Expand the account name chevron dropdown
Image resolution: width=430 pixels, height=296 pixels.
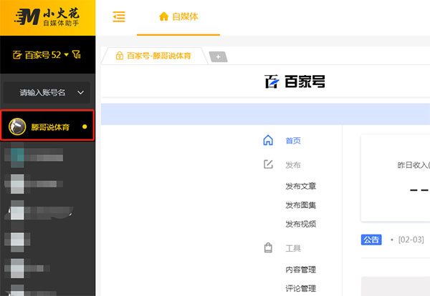pos(80,93)
